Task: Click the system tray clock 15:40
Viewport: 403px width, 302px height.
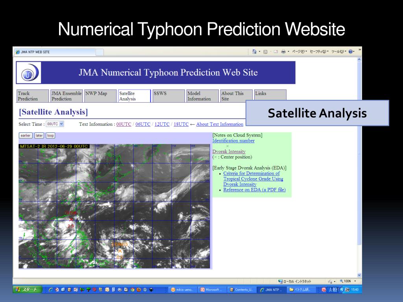Action: 355,290
